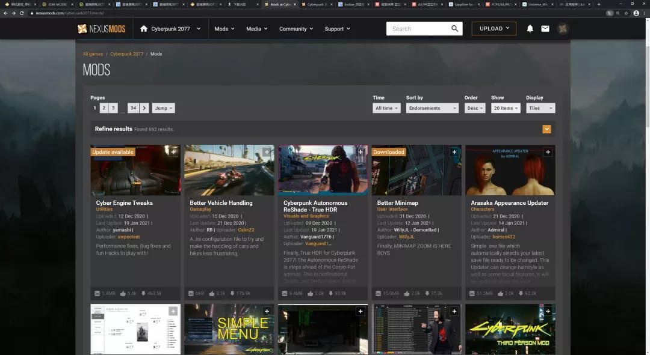Click downloads icon on Better Vehicle Handling

232,293
